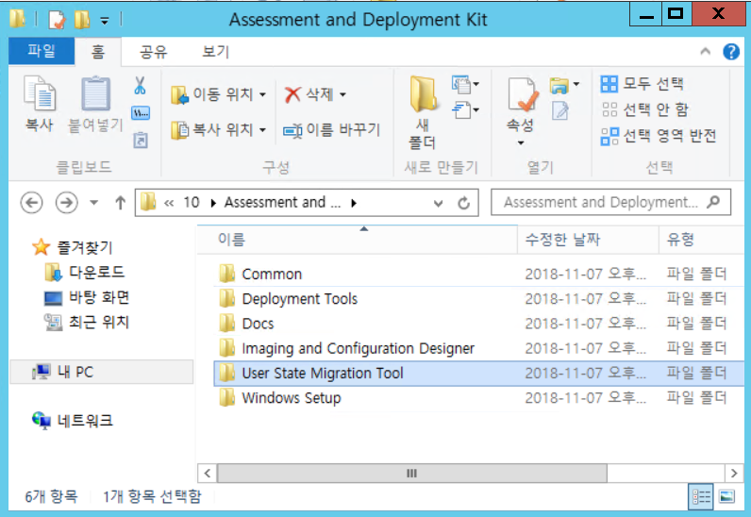The height and width of the screenshot is (517, 751).
Task: Click the quick access New folder icon in title bar
Action: pyautogui.click(x=82, y=20)
